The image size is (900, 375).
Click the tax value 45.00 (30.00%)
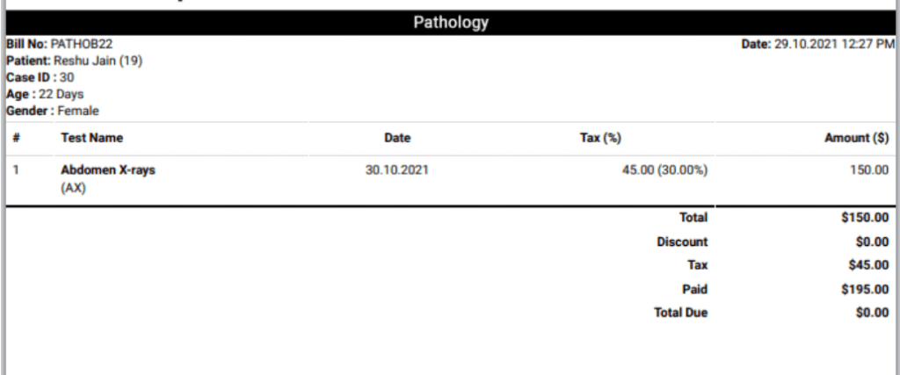(x=664, y=170)
